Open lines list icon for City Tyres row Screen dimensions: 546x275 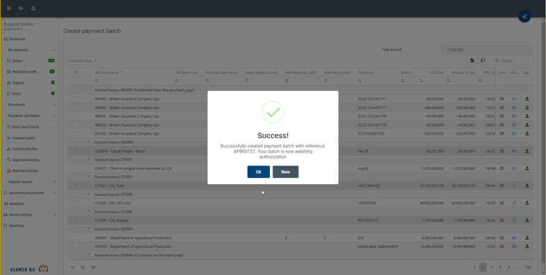502,185
